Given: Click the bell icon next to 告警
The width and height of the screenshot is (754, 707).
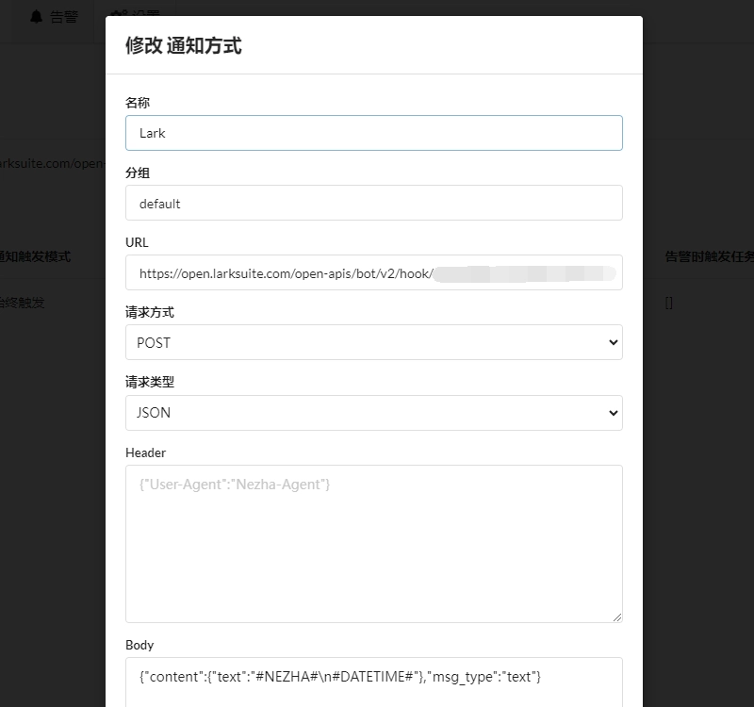Looking at the screenshot, I should tap(37, 16).
